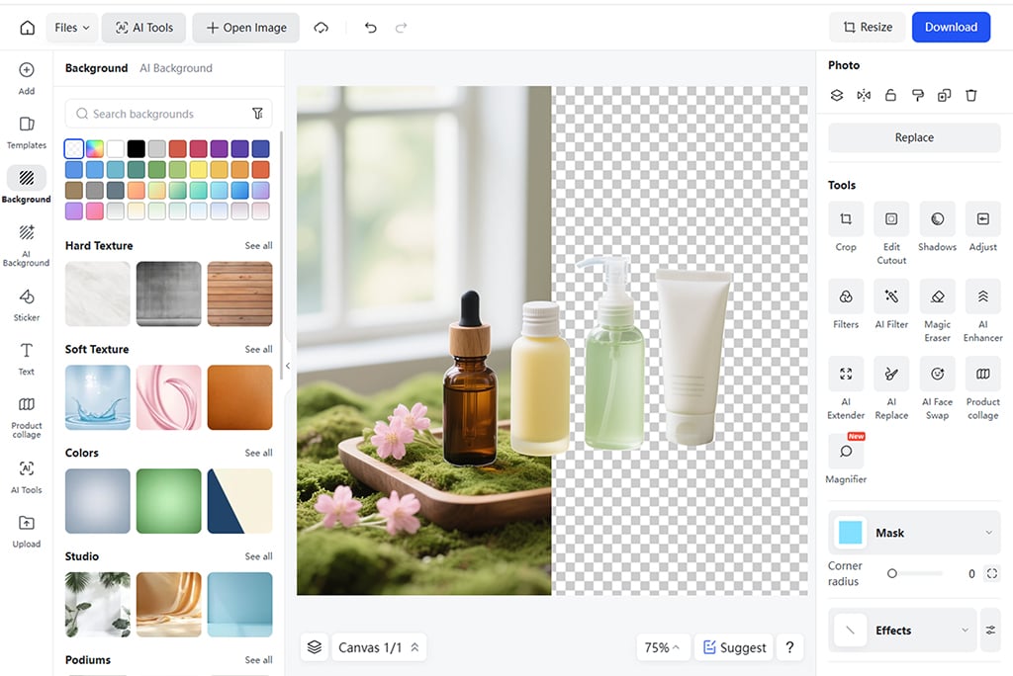
Task: Select the black color swatch
Action: (x=136, y=149)
